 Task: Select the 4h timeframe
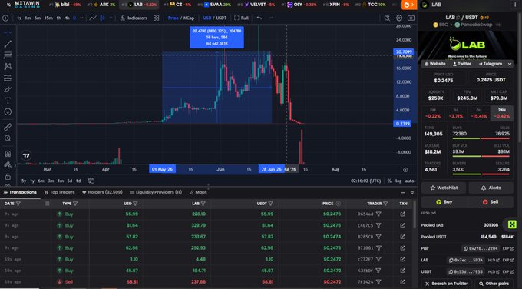click(68, 18)
